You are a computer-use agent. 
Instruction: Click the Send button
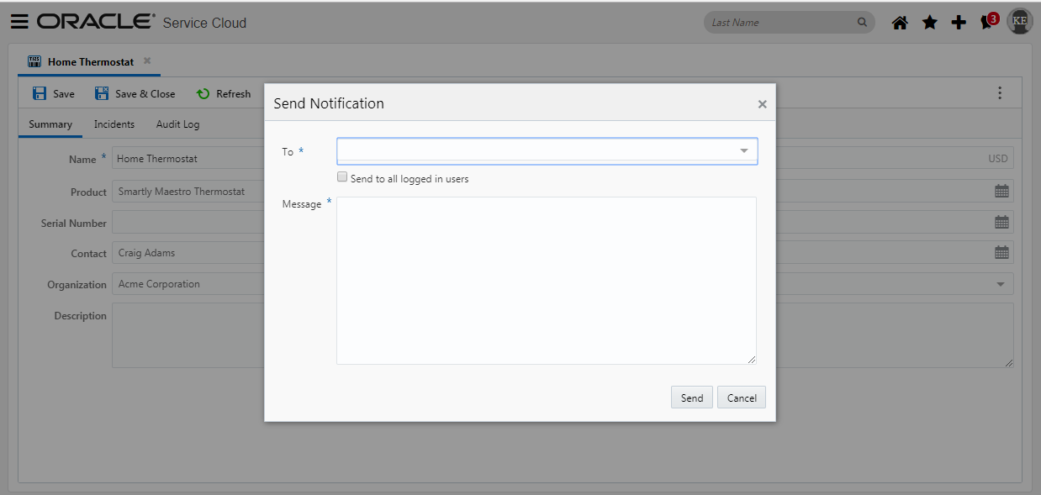point(691,397)
